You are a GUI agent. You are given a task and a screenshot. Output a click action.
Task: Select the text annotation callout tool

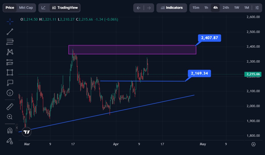click(10, 83)
